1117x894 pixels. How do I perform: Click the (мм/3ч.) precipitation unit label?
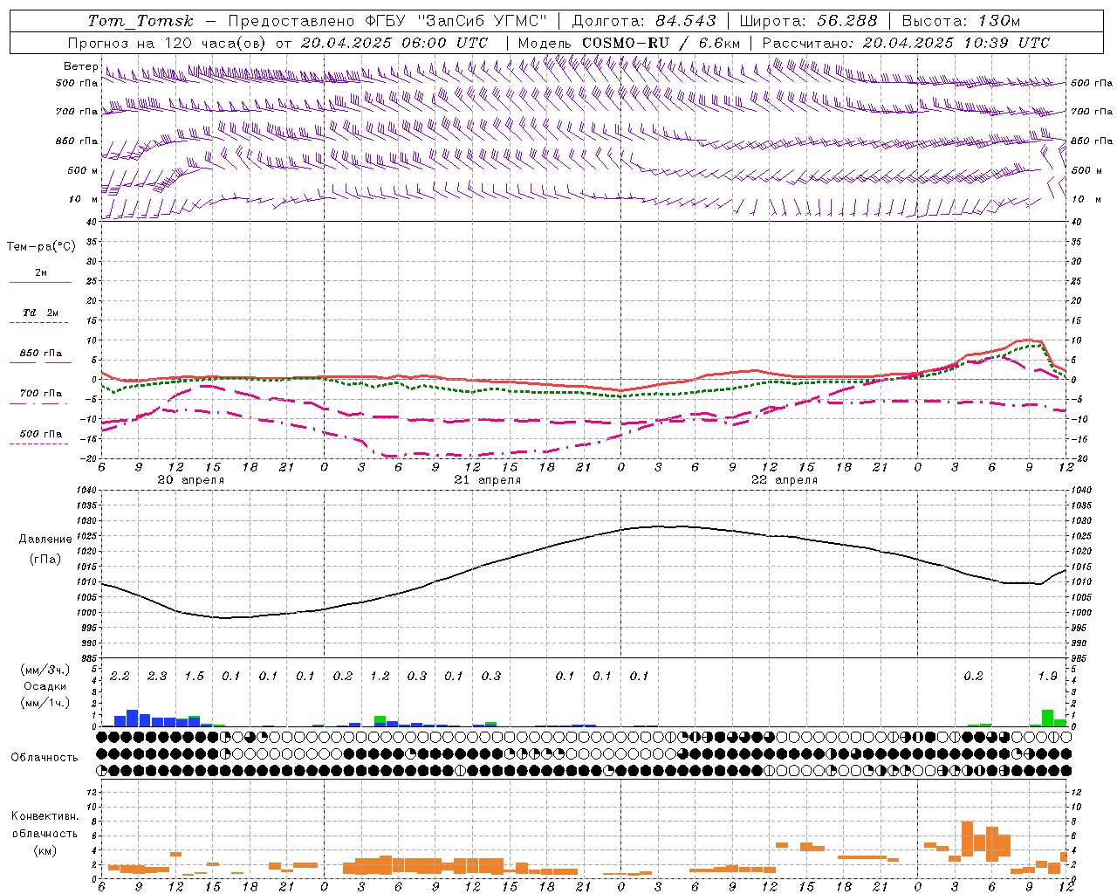(x=45, y=670)
